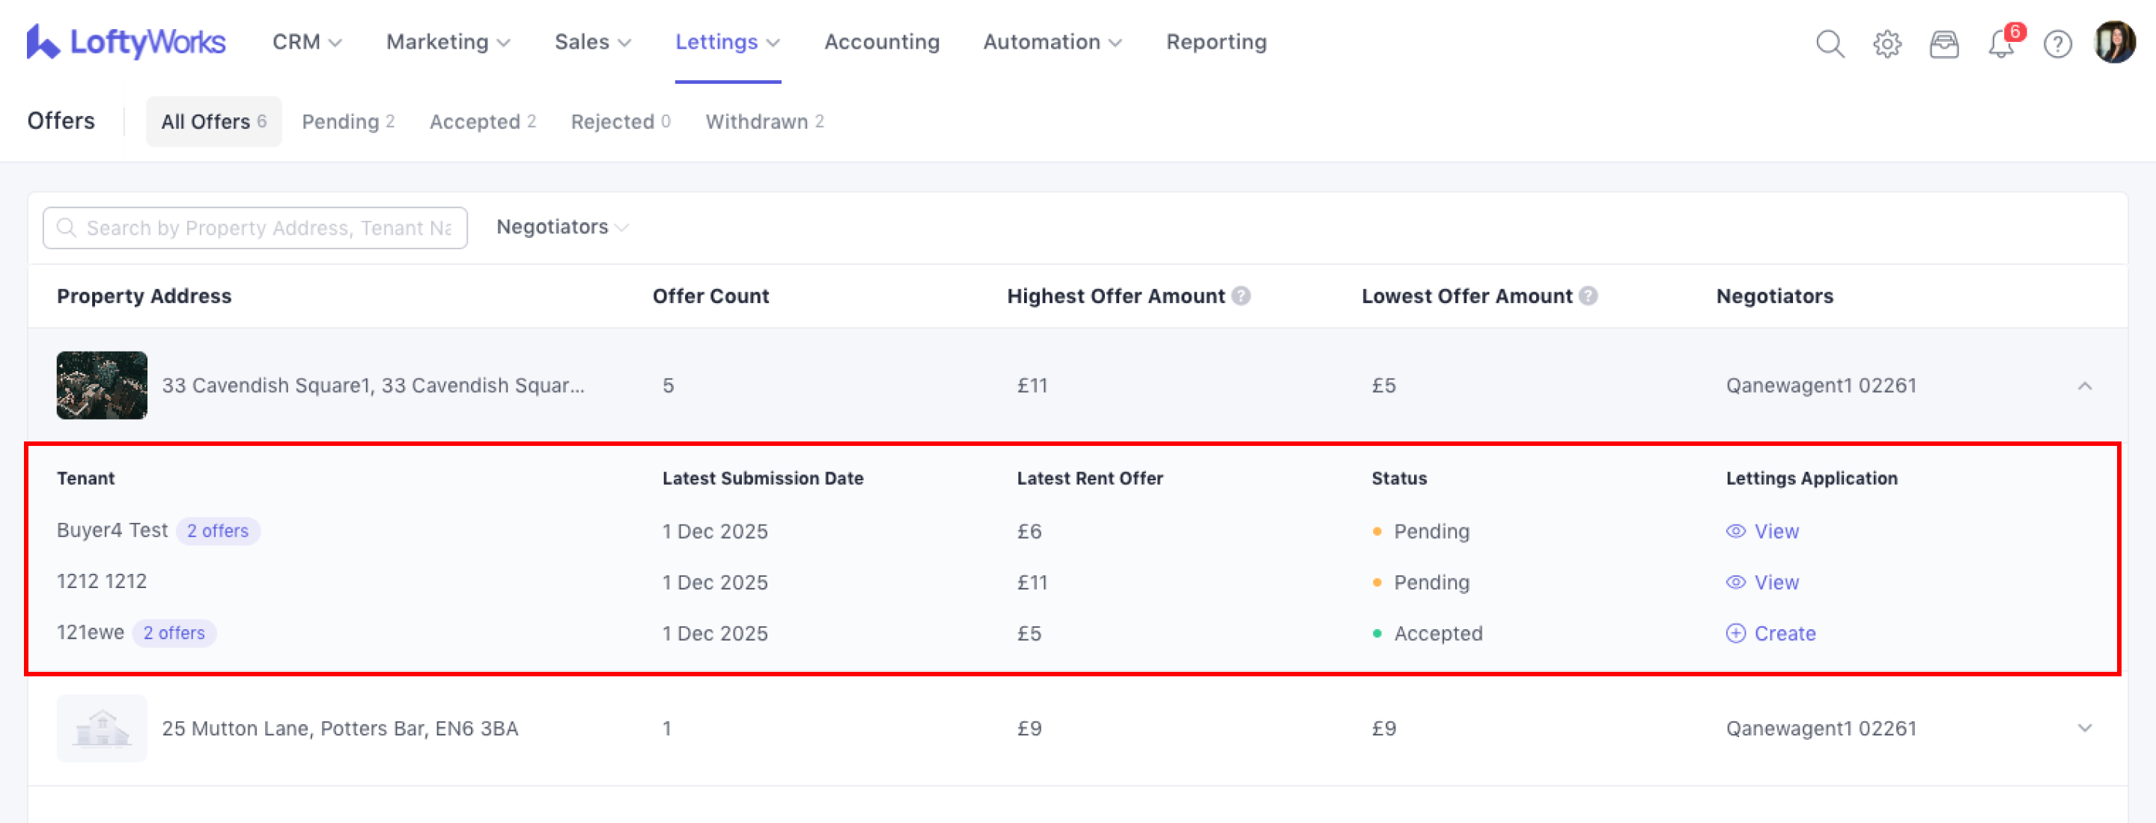Open notifications bell with badge
The image size is (2156, 823).
[2001, 43]
